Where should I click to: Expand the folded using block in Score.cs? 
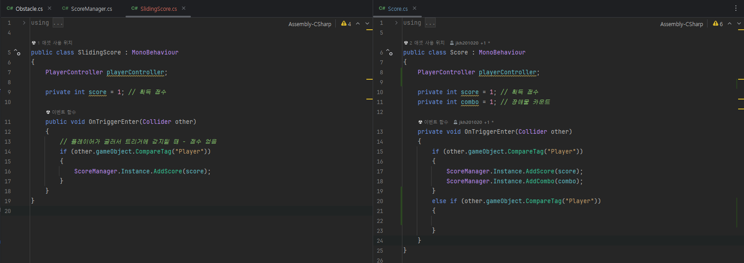pos(396,23)
